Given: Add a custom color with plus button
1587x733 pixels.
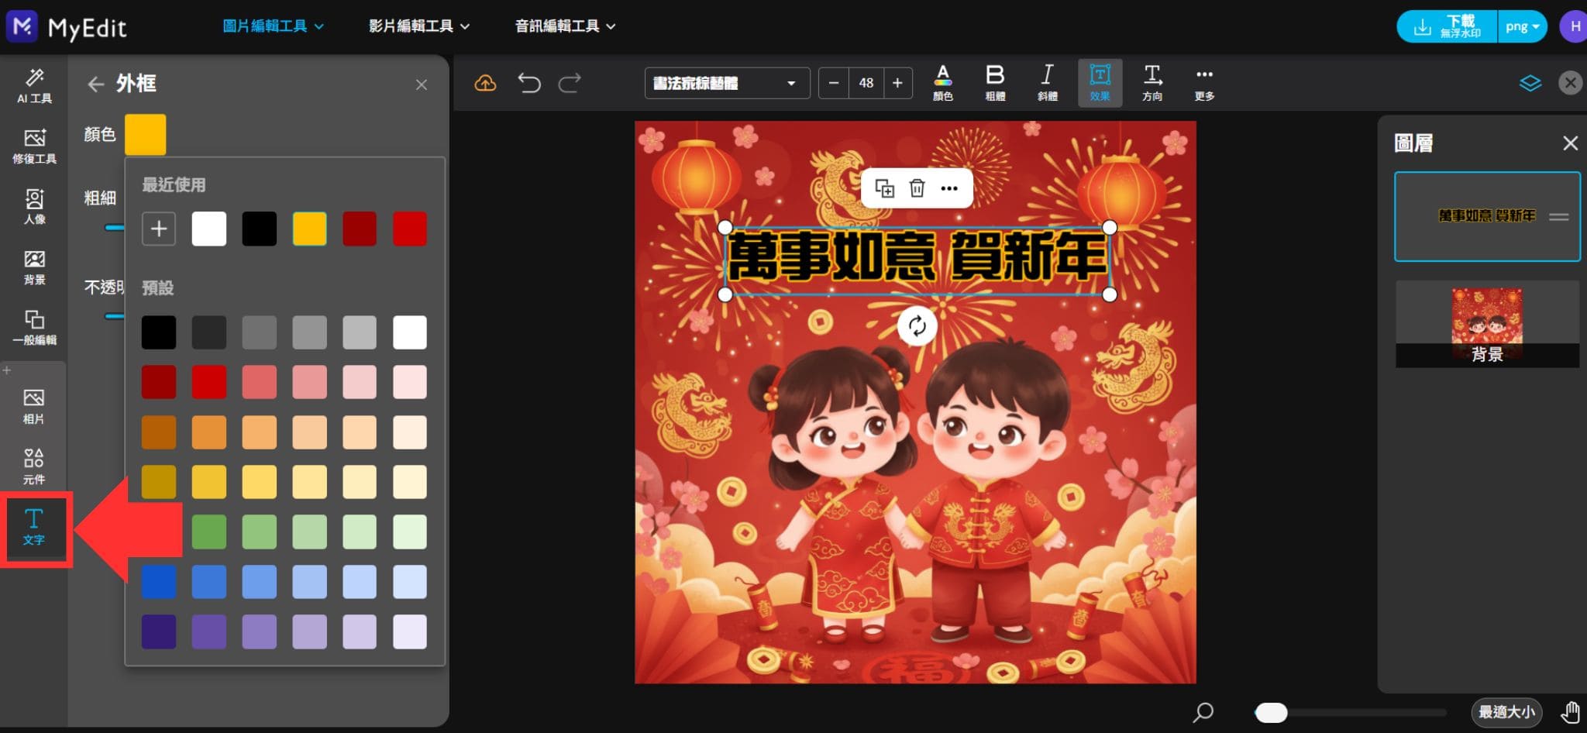Looking at the screenshot, I should [159, 229].
